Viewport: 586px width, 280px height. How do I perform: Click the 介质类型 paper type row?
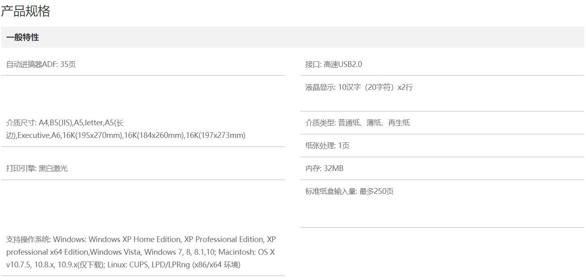[x=357, y=123]
